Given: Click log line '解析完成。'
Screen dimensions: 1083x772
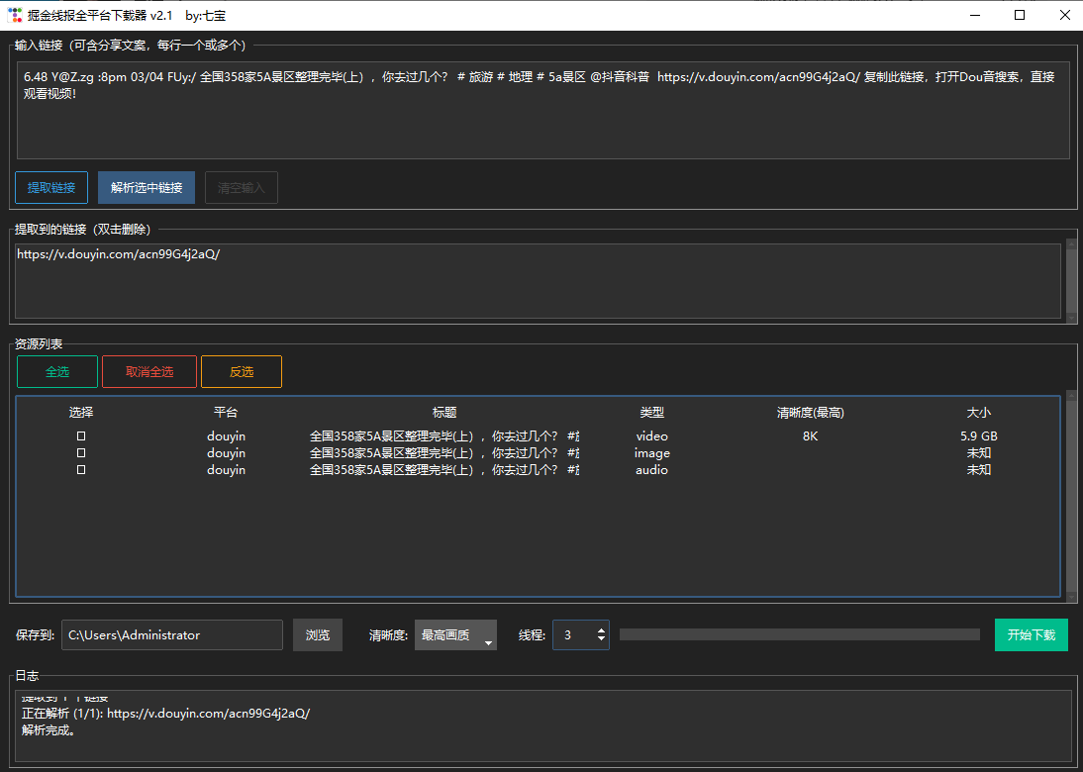Looking at the screenshot, I should [x=49, y=730].
